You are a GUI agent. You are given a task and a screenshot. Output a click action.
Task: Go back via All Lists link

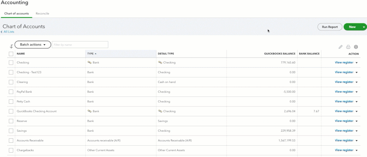pos(9,32)
